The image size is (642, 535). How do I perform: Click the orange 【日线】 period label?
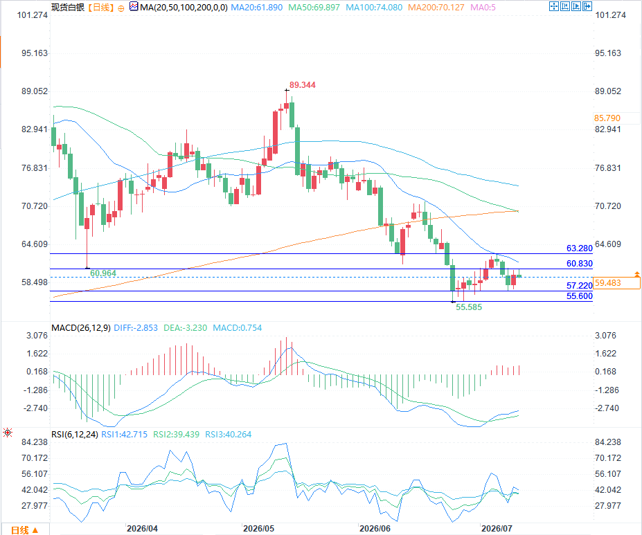[x=100, y=8]
